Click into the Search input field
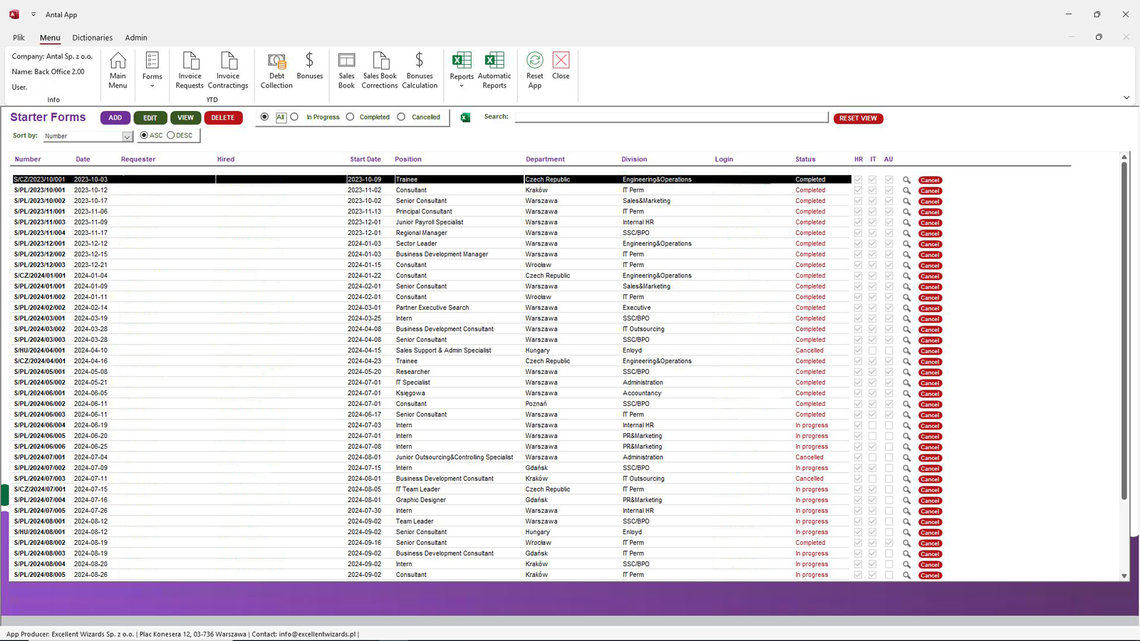 coord(670,117)
